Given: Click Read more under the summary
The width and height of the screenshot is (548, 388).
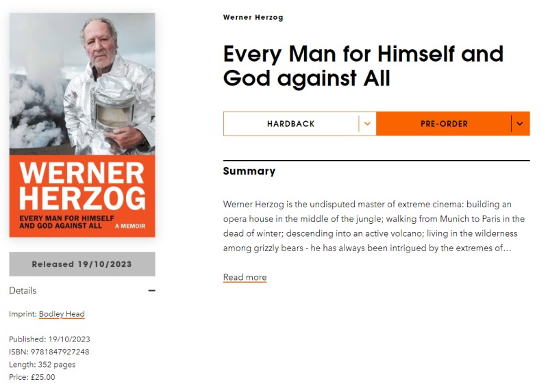Looking at the screenshot, I should pos(245,277).
